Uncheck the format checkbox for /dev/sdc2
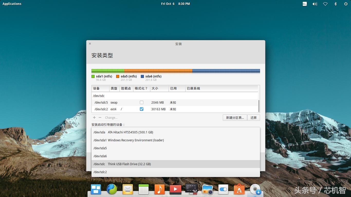 click(142, 109)
